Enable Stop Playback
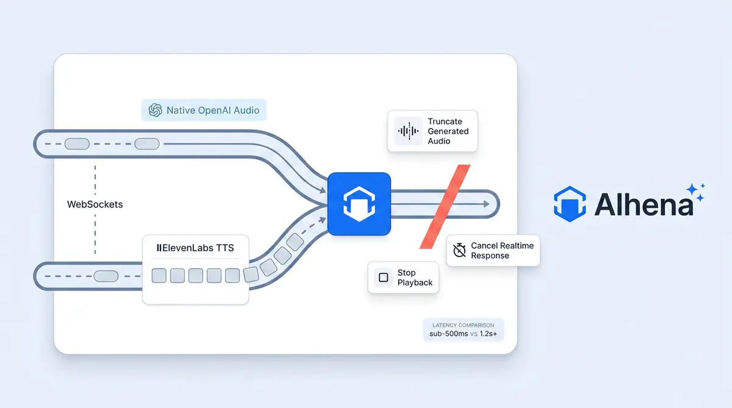Viewport: 732px width, 408px height. [x=403, y=278]
